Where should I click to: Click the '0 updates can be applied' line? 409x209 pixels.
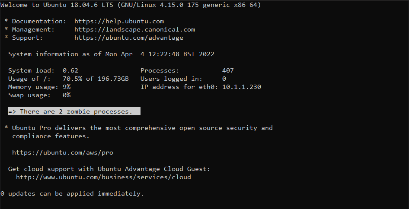click(72, 193)
